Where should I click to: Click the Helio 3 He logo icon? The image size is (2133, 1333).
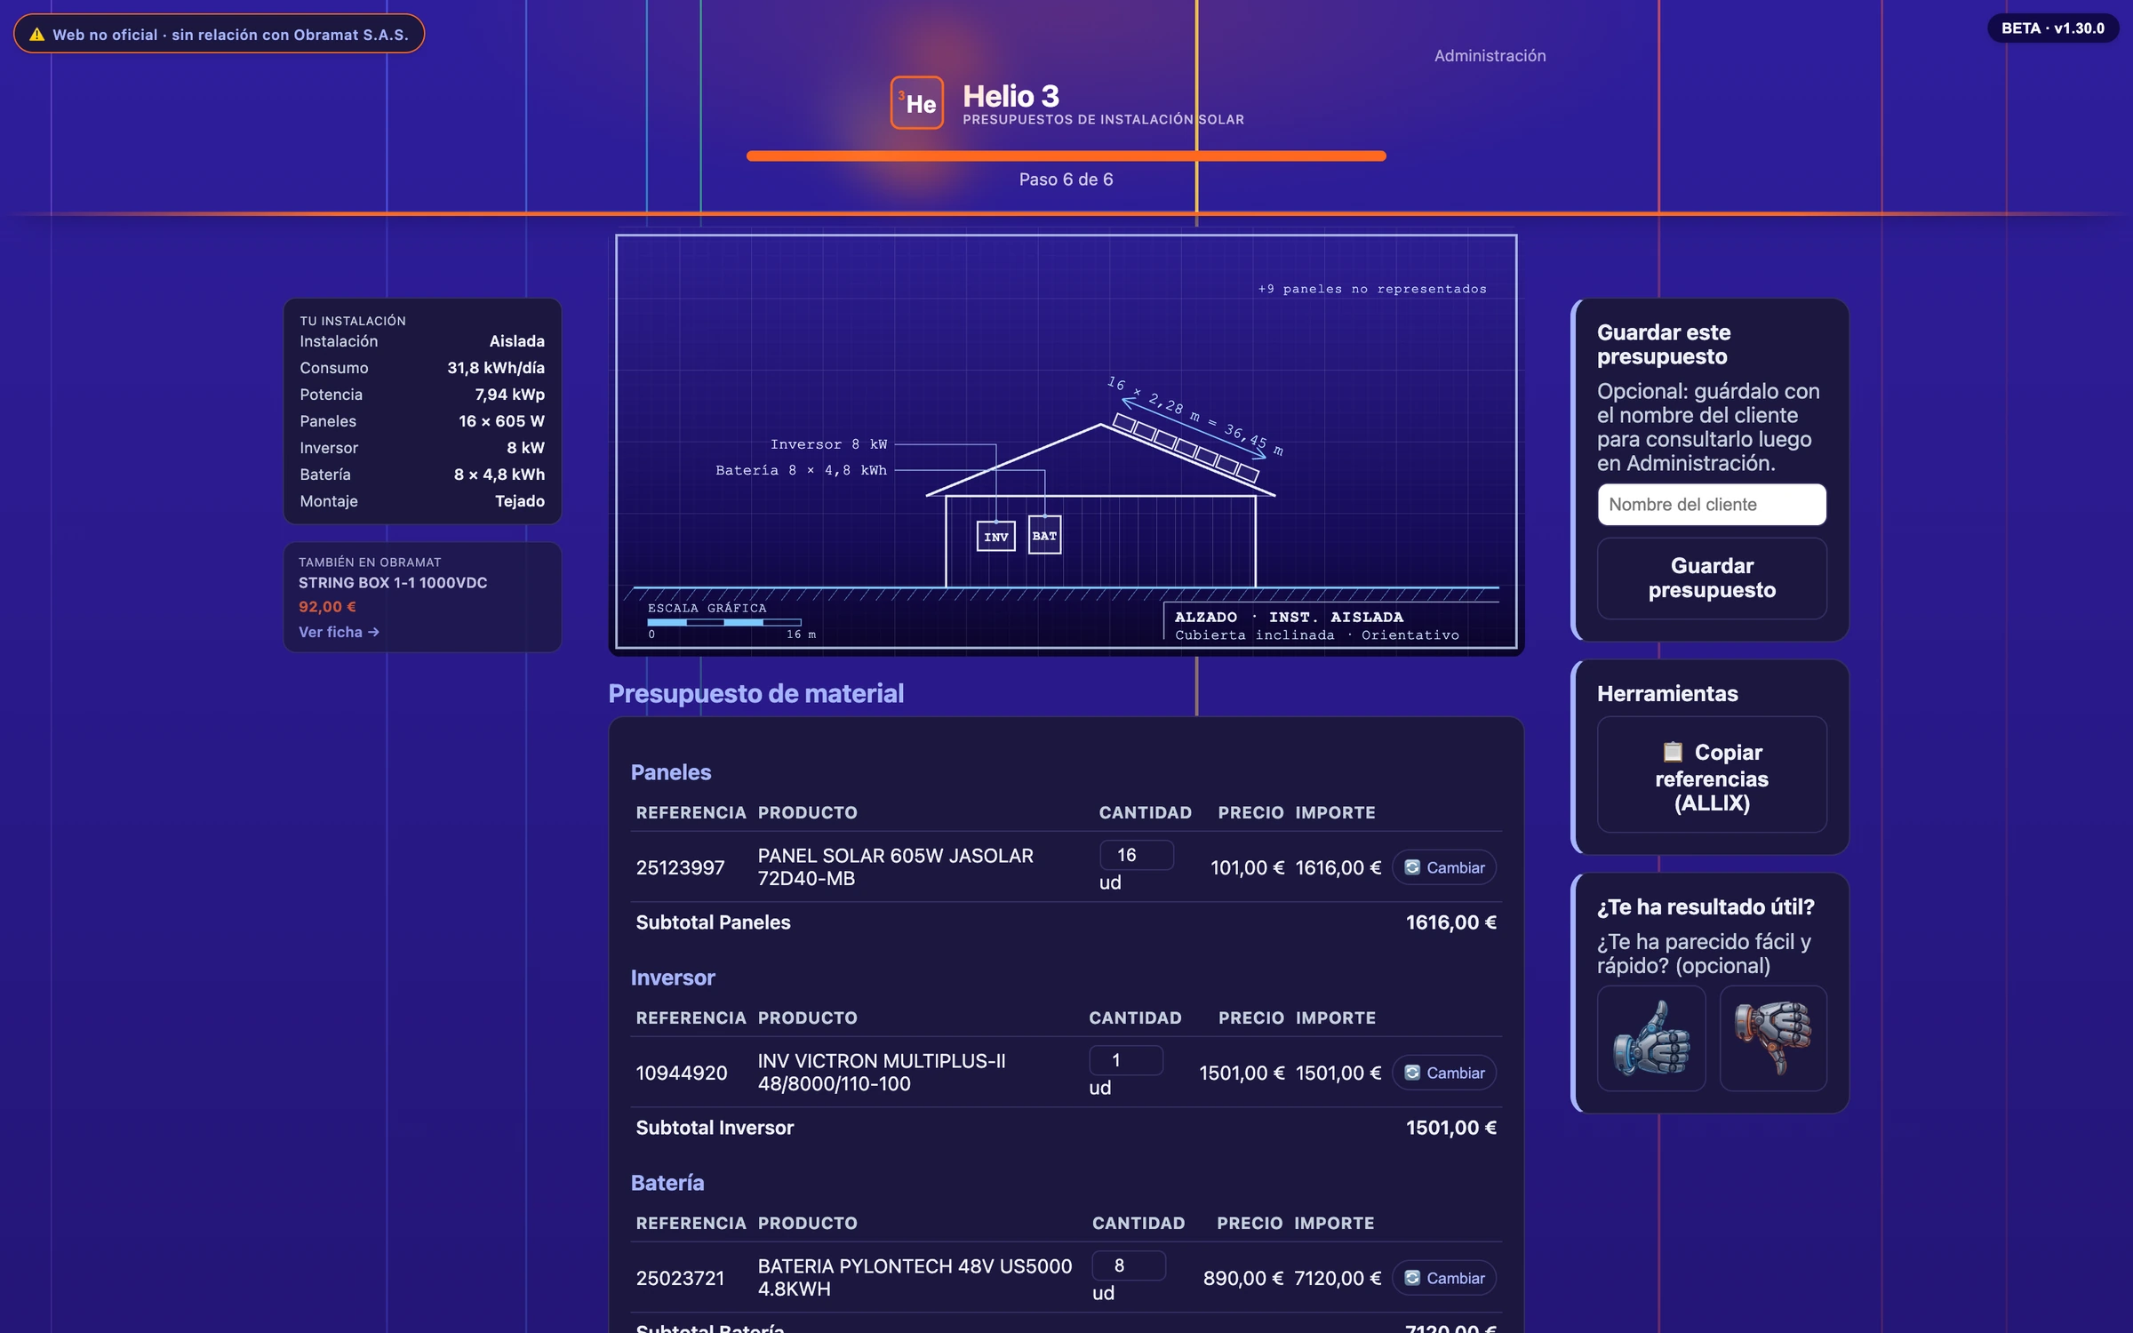(x=917, y=103)
